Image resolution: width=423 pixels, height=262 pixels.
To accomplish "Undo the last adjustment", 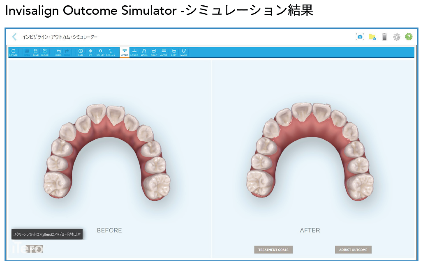I will [58, 52].
